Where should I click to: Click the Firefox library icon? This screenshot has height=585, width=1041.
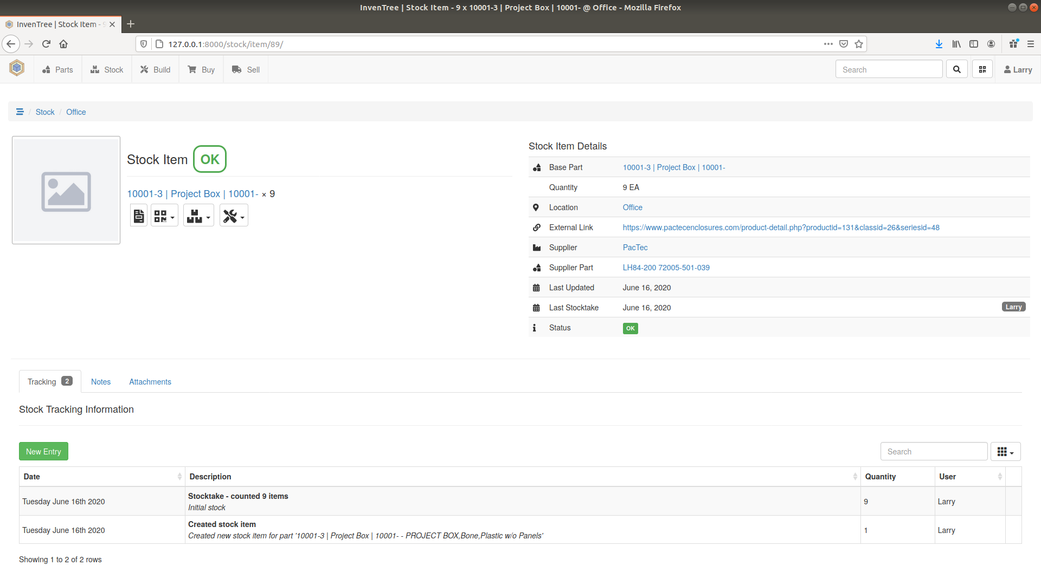(956, 44)
